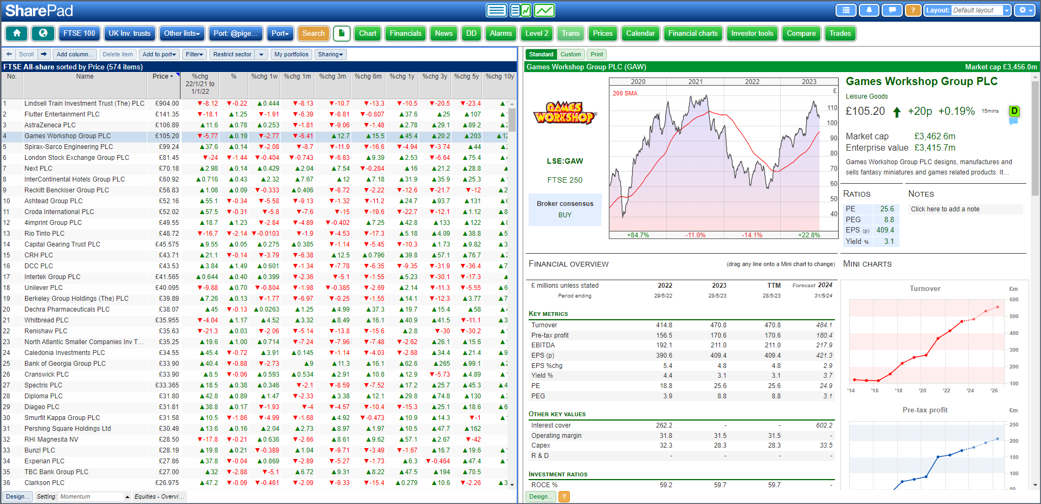Viewport: 1041px width, 504px height.
Task: Click the Broker consensus BUY box
Action: pyautogui.click(x=565, y=209)
